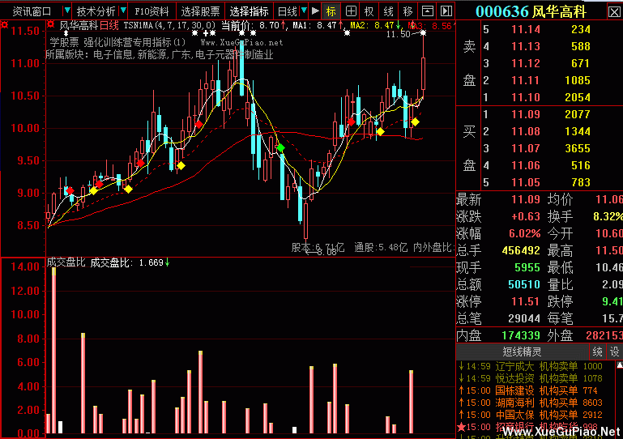Select the 湖南海利 机构买单 row
The height and width of the screenshot is (439, 623).
click(531, 403)
